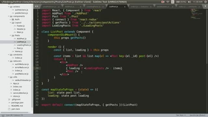Open the system volume icon
Viewport: 208px width, 117px height.
[189, 2]
